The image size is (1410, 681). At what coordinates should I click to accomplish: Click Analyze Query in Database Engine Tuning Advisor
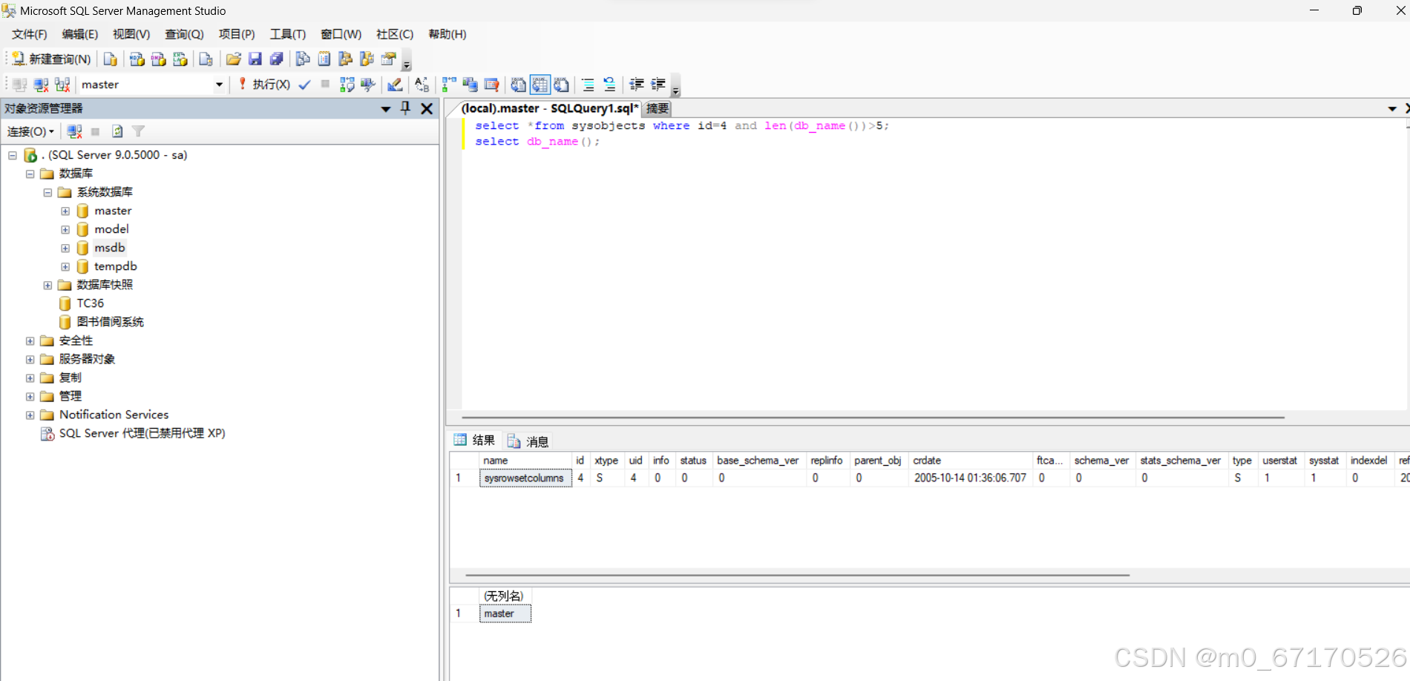point(368,85)
